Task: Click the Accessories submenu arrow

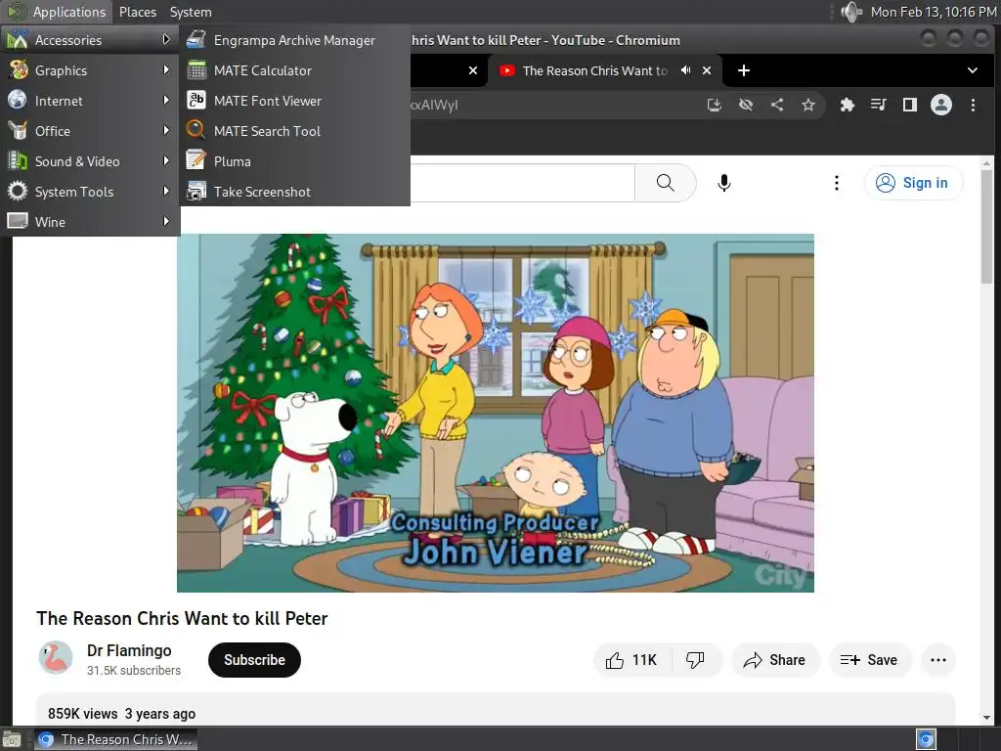Action: click(x=166, y=39)
